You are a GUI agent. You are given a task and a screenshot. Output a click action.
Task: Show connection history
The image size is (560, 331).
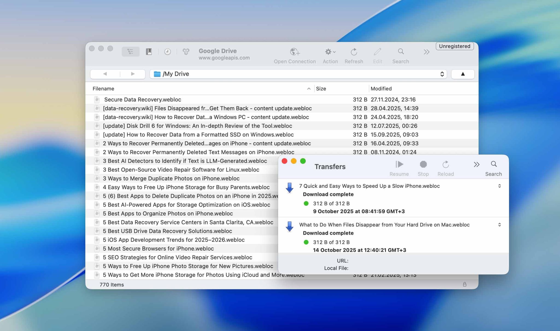tap(167, 51)
